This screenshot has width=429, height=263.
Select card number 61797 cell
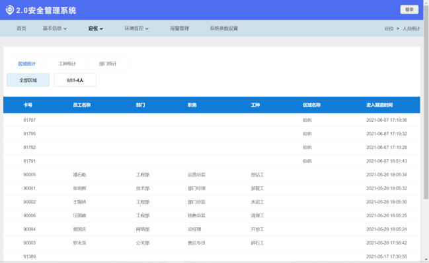coord(30,120)
